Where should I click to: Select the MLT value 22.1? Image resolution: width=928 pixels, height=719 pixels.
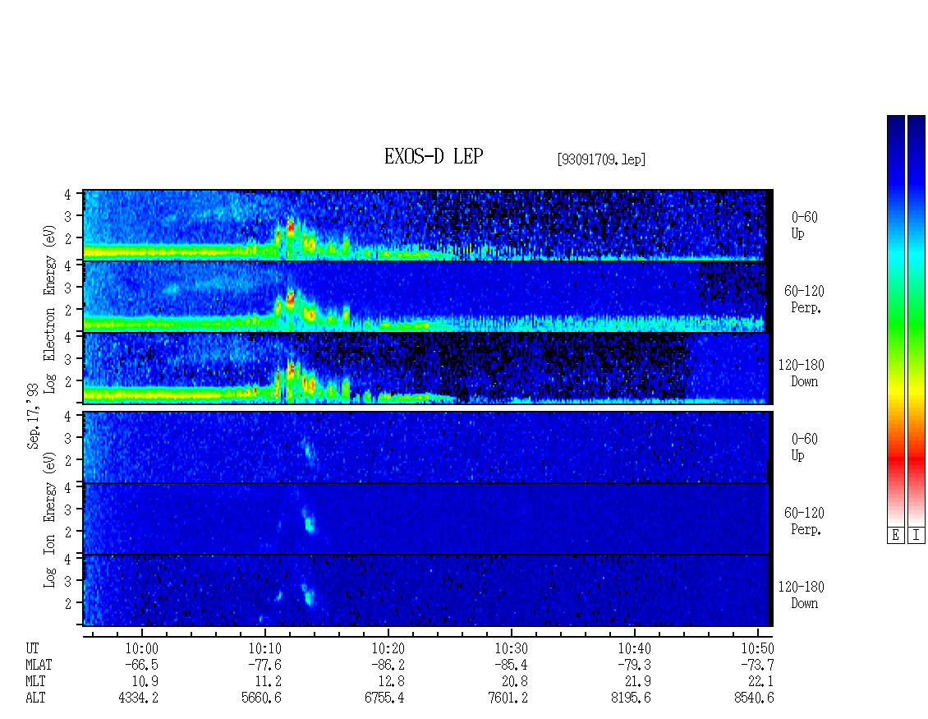[760, 682]
